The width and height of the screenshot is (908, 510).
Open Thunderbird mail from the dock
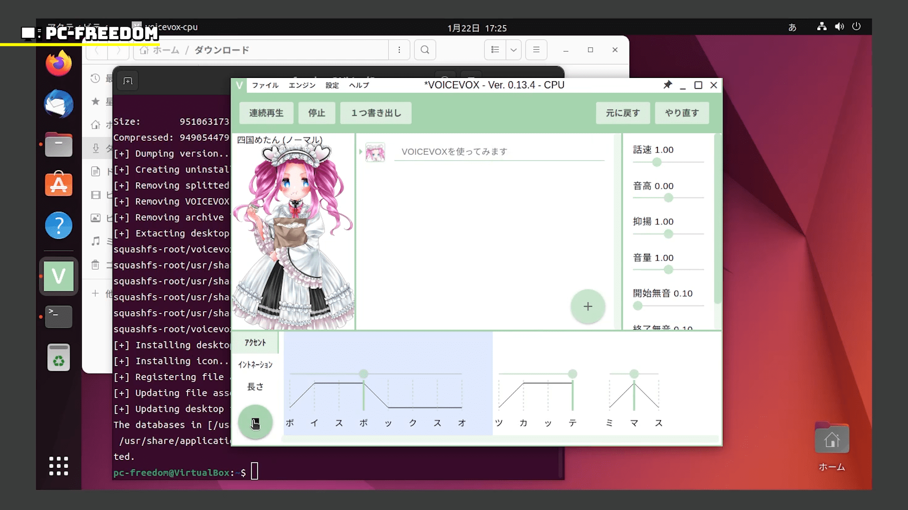(x=59, y=104)
